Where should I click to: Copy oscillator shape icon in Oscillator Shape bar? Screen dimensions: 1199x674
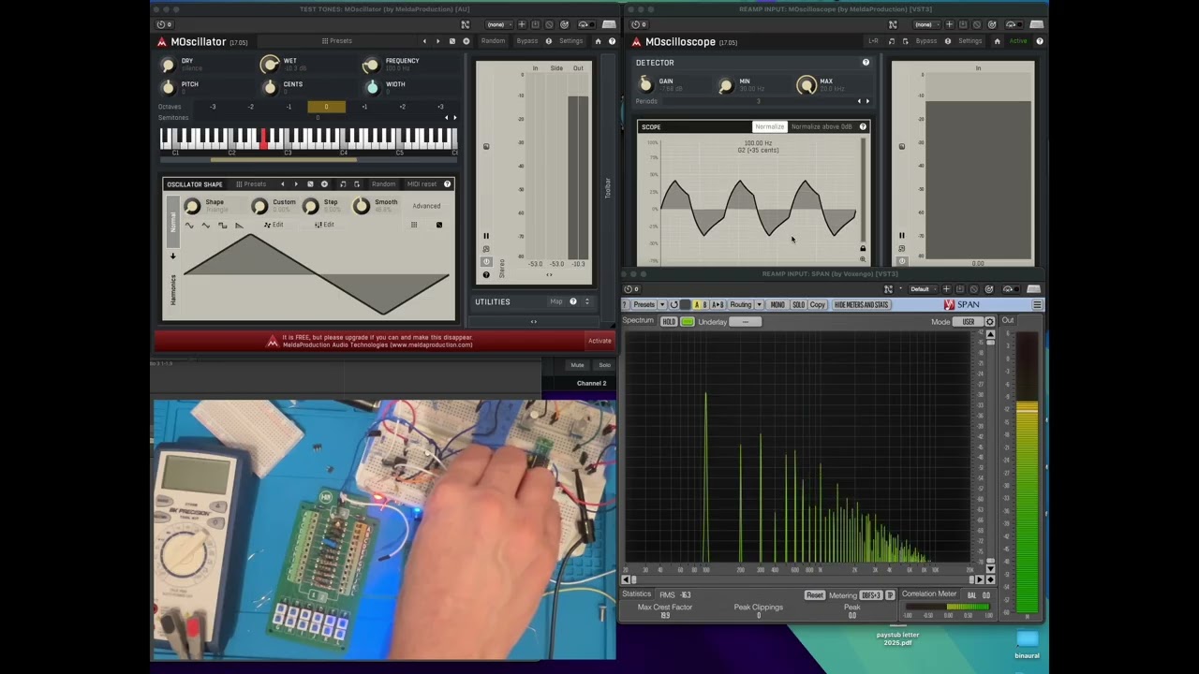pyautogui.click(x=343, y=184)
